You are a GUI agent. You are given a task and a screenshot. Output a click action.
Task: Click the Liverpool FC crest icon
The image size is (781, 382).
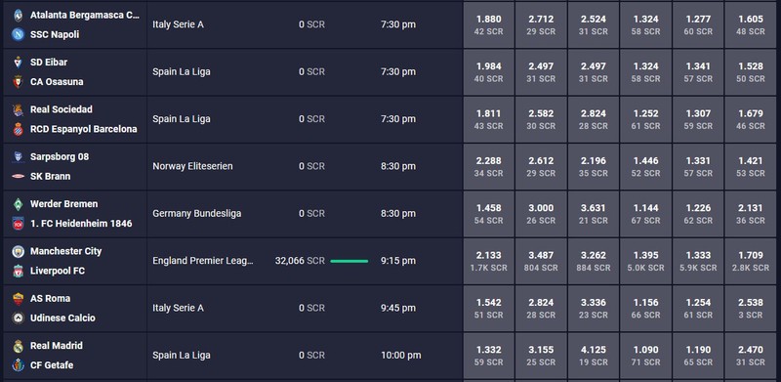pos(19,271)
